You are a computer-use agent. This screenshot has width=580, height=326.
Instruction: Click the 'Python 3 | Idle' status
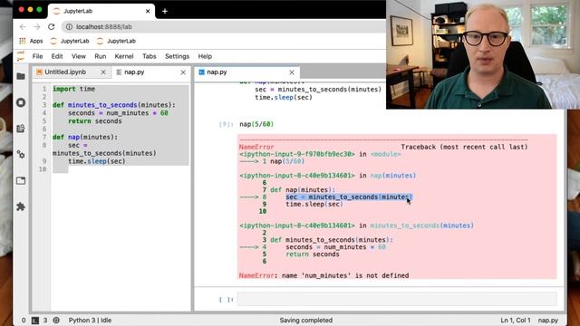coord(90,321)
